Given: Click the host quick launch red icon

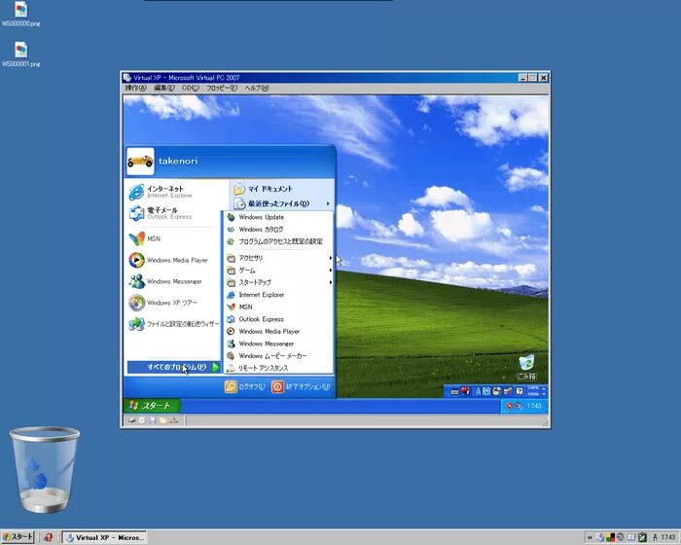Looking at the screenshot, I should tap(48, 537).
